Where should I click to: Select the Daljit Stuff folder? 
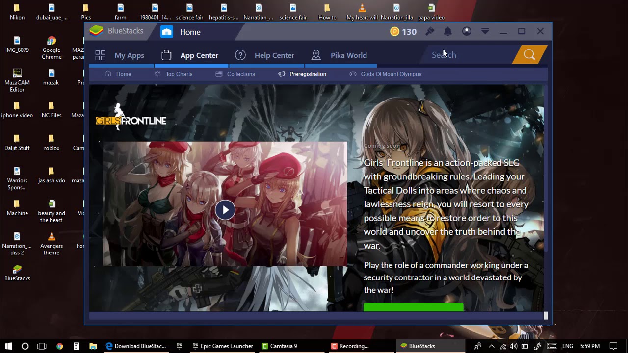[17, 142]
